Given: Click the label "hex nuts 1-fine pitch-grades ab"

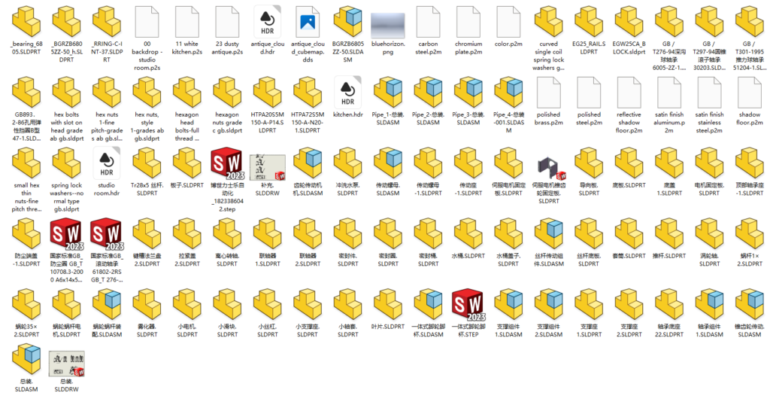Looking at the screenshot, I should (x=107, y=126).
